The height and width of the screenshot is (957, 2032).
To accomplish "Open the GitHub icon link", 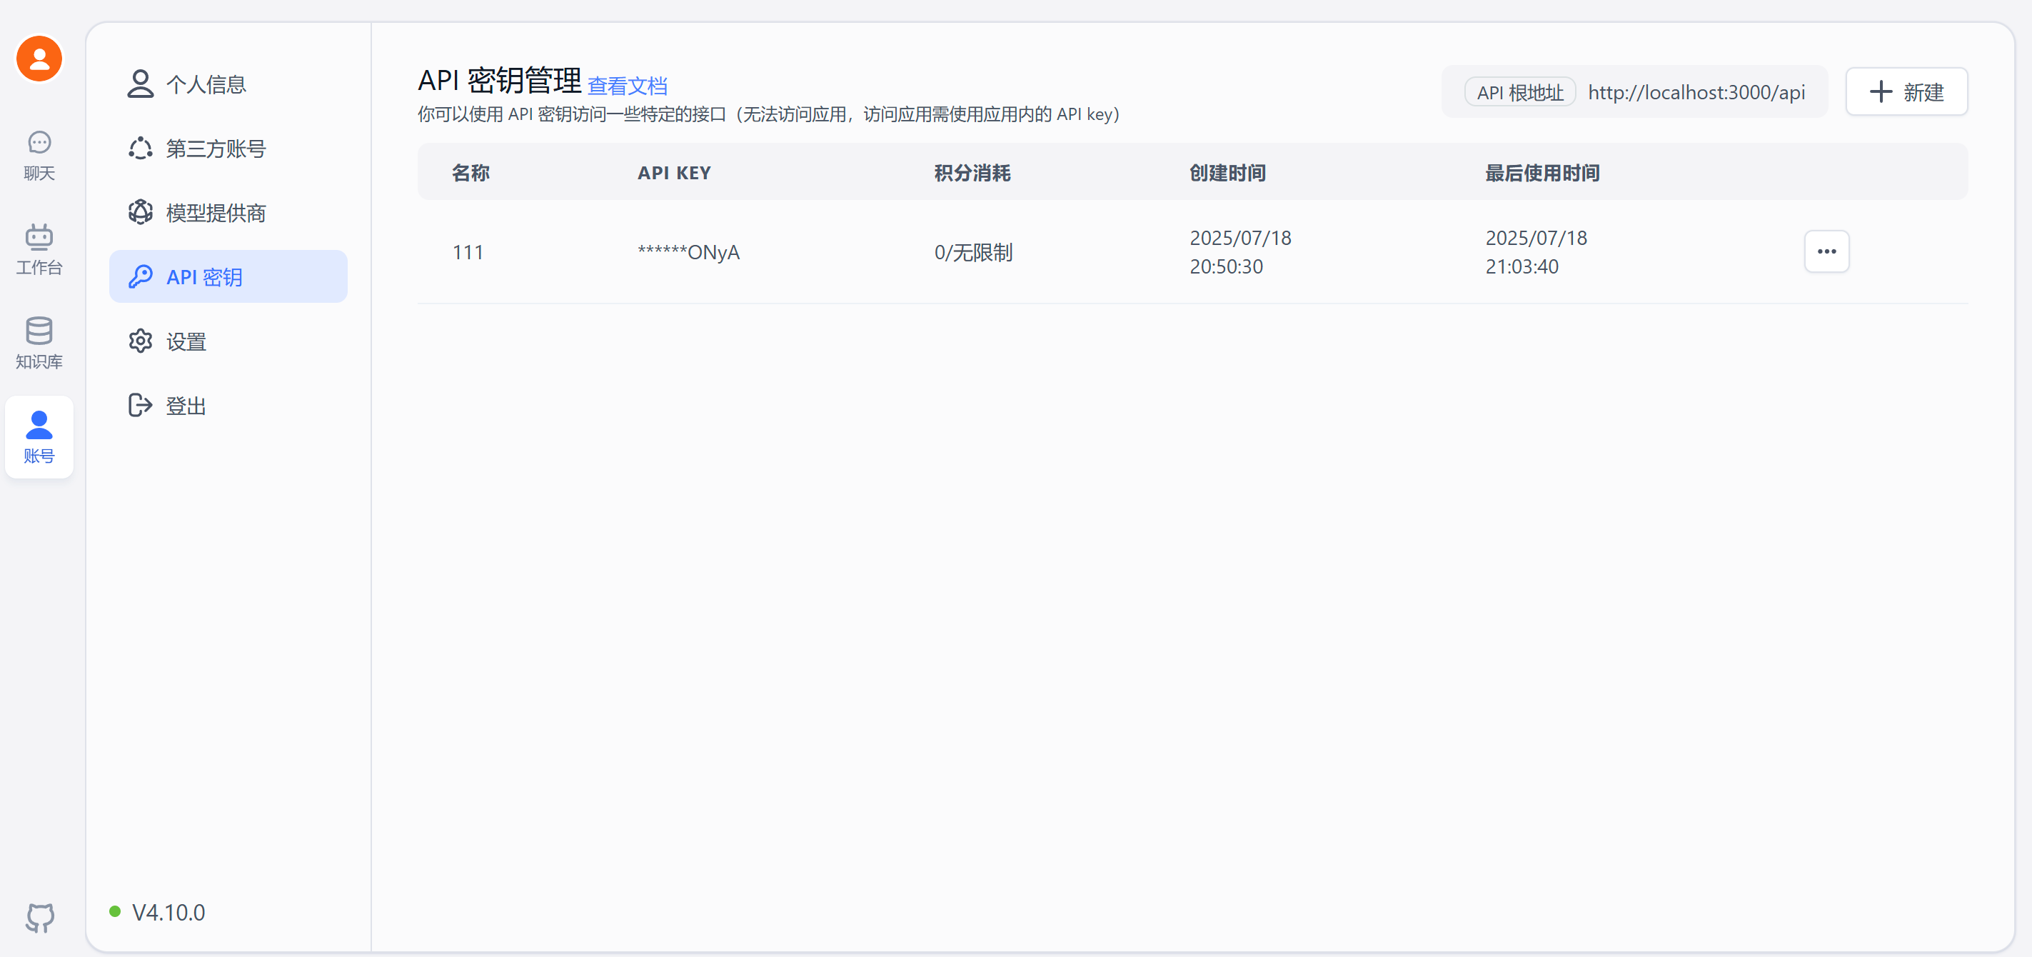I will 39,917.
